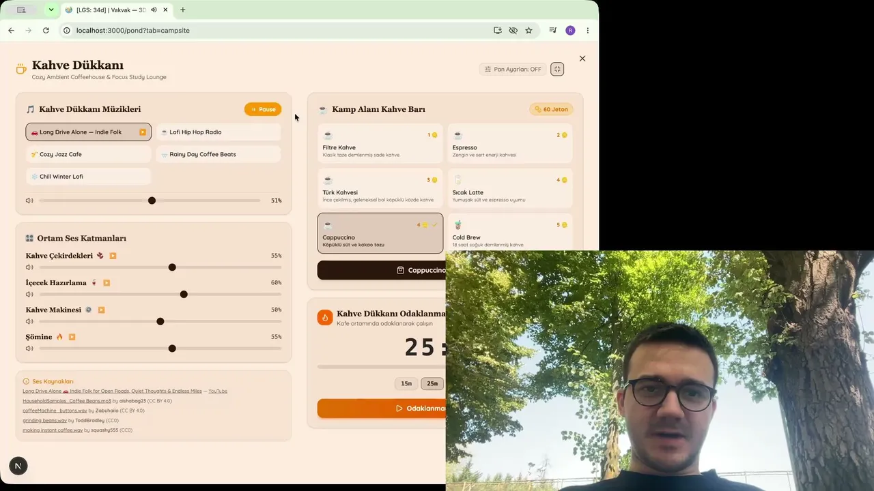Mute the tab via its speaker icon

pos(154,10)
